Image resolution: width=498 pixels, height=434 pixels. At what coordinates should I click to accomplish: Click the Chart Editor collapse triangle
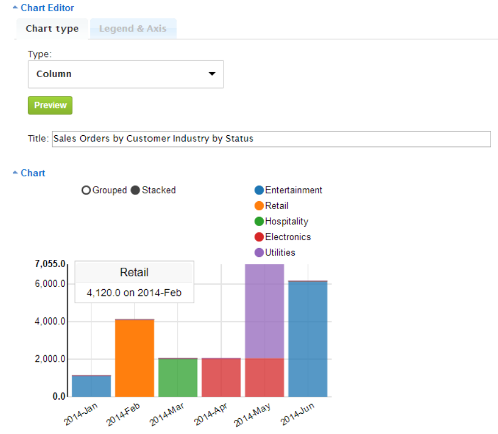point(15,7)
